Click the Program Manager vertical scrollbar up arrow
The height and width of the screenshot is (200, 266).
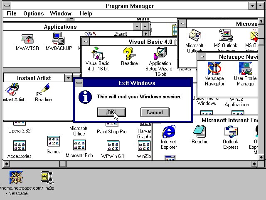pos(261,21)
